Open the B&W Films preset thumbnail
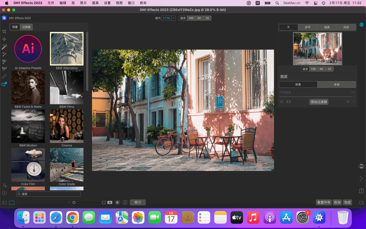This screenshot has width=366, height=229. tap(67, 88)
